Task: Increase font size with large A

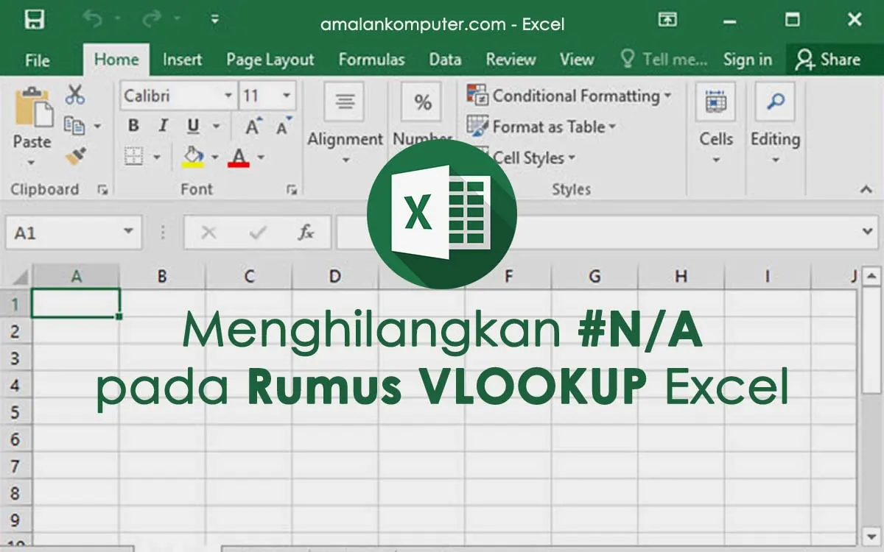Action: [x=253, y=126]
